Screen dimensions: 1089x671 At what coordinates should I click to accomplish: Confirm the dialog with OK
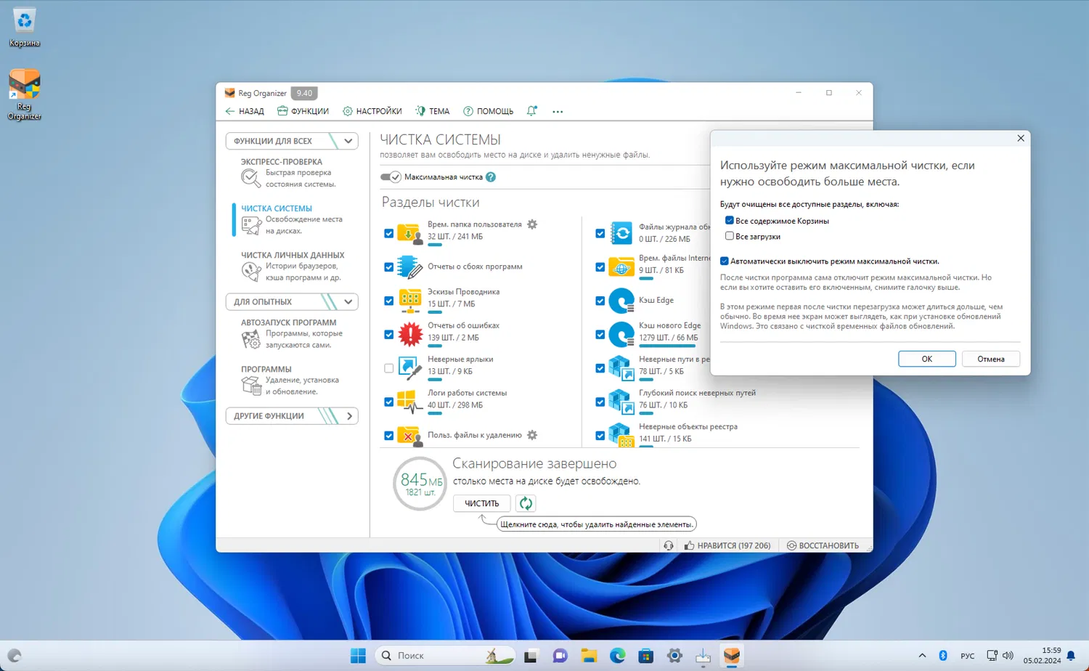[x=927, y=359]
